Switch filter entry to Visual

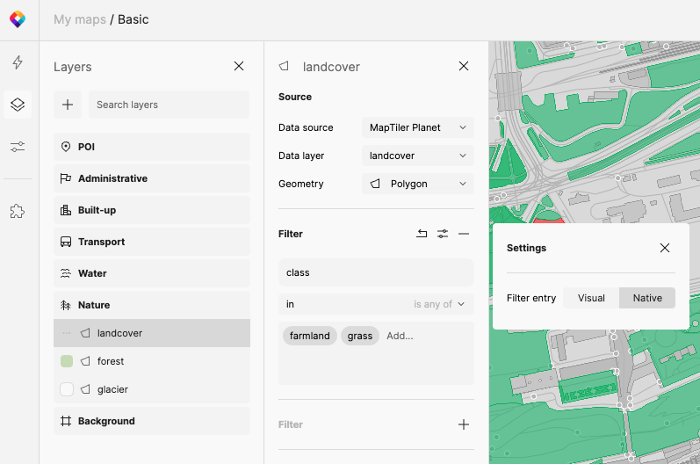click(x=591, y=298)
